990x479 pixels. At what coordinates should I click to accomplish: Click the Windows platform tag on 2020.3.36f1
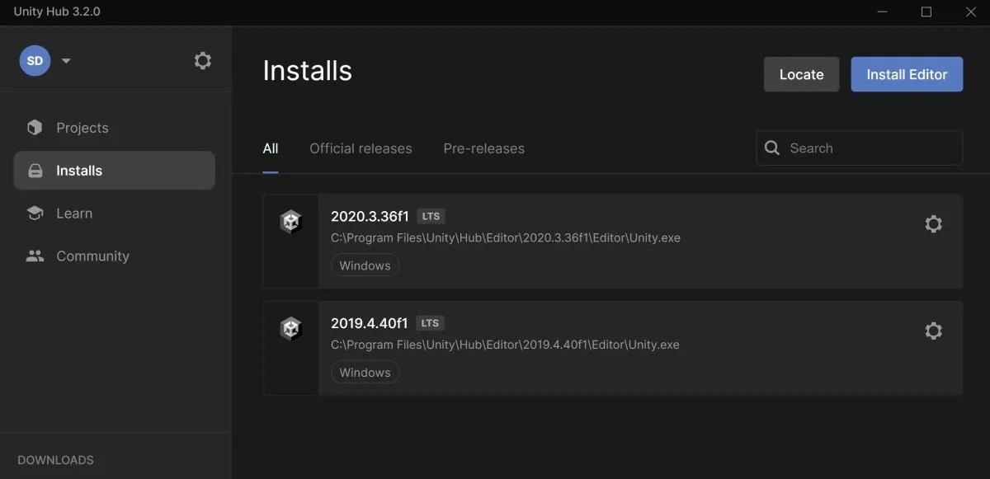[365, 265]
